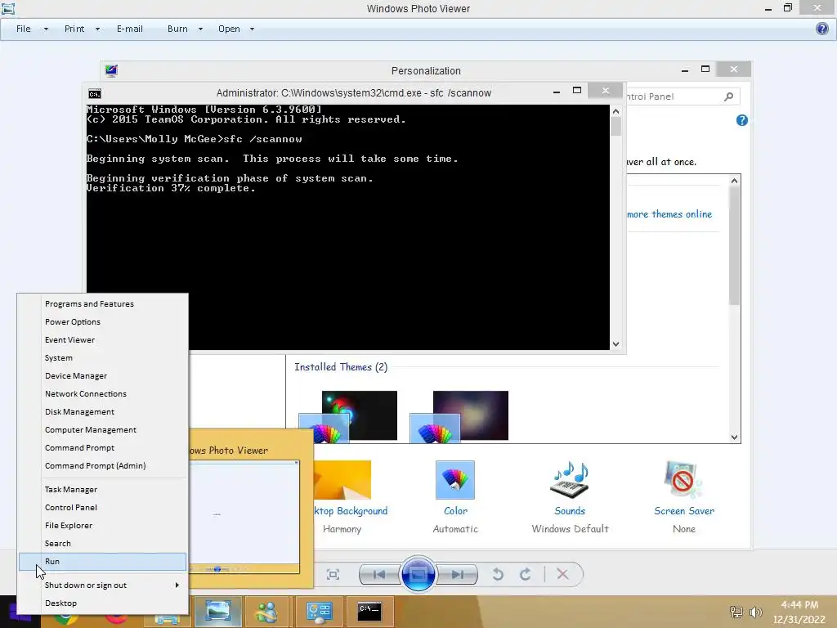Open Disk Management
This screenshot has height=628, width=837.
pos(102,412)
